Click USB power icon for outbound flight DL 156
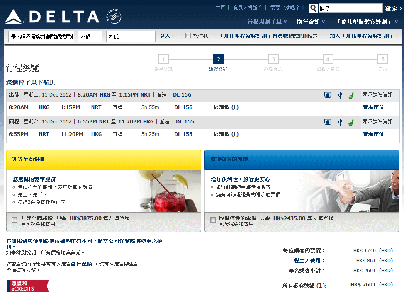Viewport: 404px width, 293px height. [x=340, y=95]
